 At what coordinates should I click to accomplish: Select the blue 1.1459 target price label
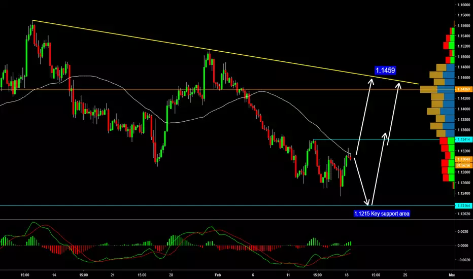[385, 71]
